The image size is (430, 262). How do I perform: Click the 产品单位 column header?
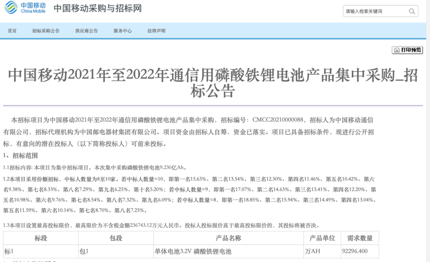(x=322, y=238)
